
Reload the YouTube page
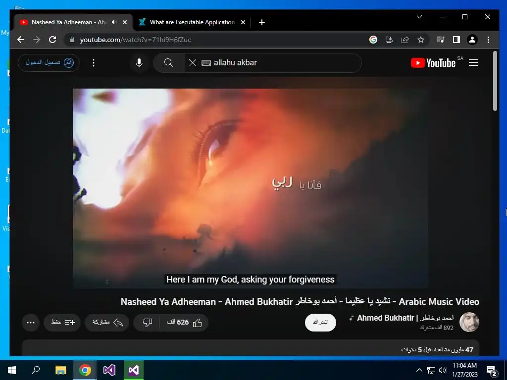[x=52, y=40]
